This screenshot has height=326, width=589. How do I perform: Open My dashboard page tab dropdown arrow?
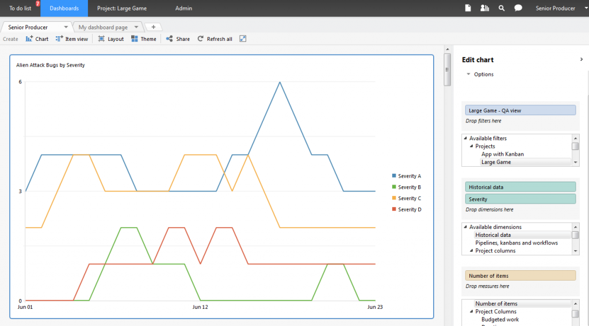pyautogui.click(x=136, y=27)
